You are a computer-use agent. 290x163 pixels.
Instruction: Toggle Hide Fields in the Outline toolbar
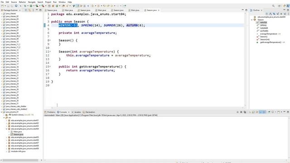tap(274, 14)
